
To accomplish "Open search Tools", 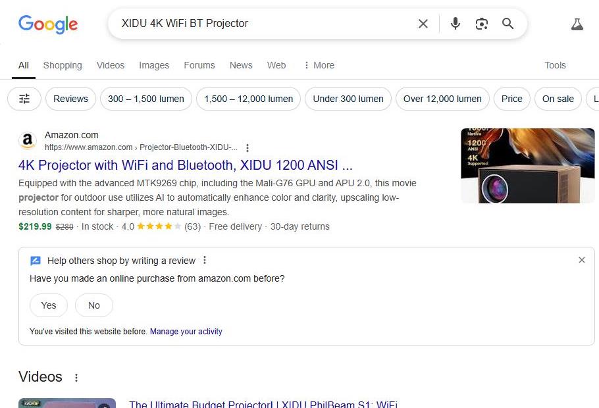I will tap(555, 65).
